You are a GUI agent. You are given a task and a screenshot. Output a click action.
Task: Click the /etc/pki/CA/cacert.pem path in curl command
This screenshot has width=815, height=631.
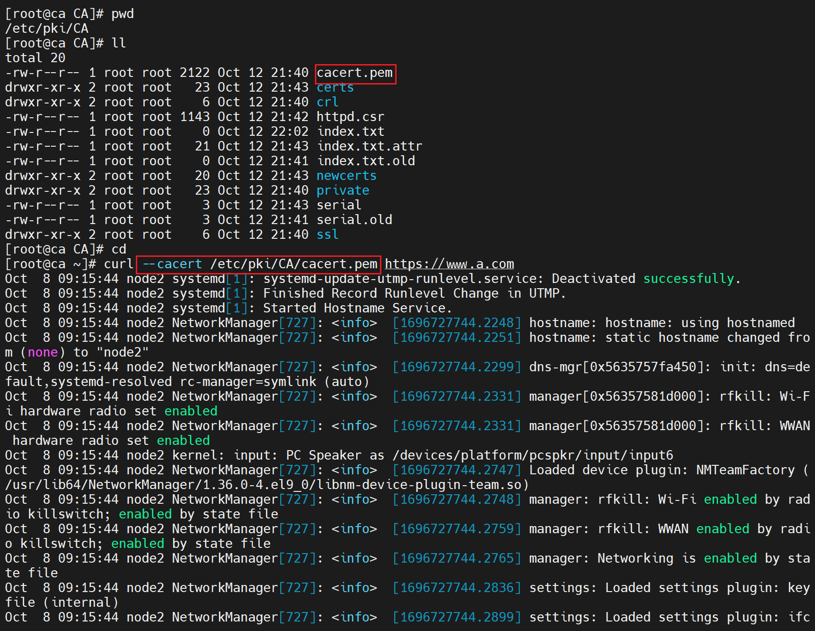[x=294, y=264]
